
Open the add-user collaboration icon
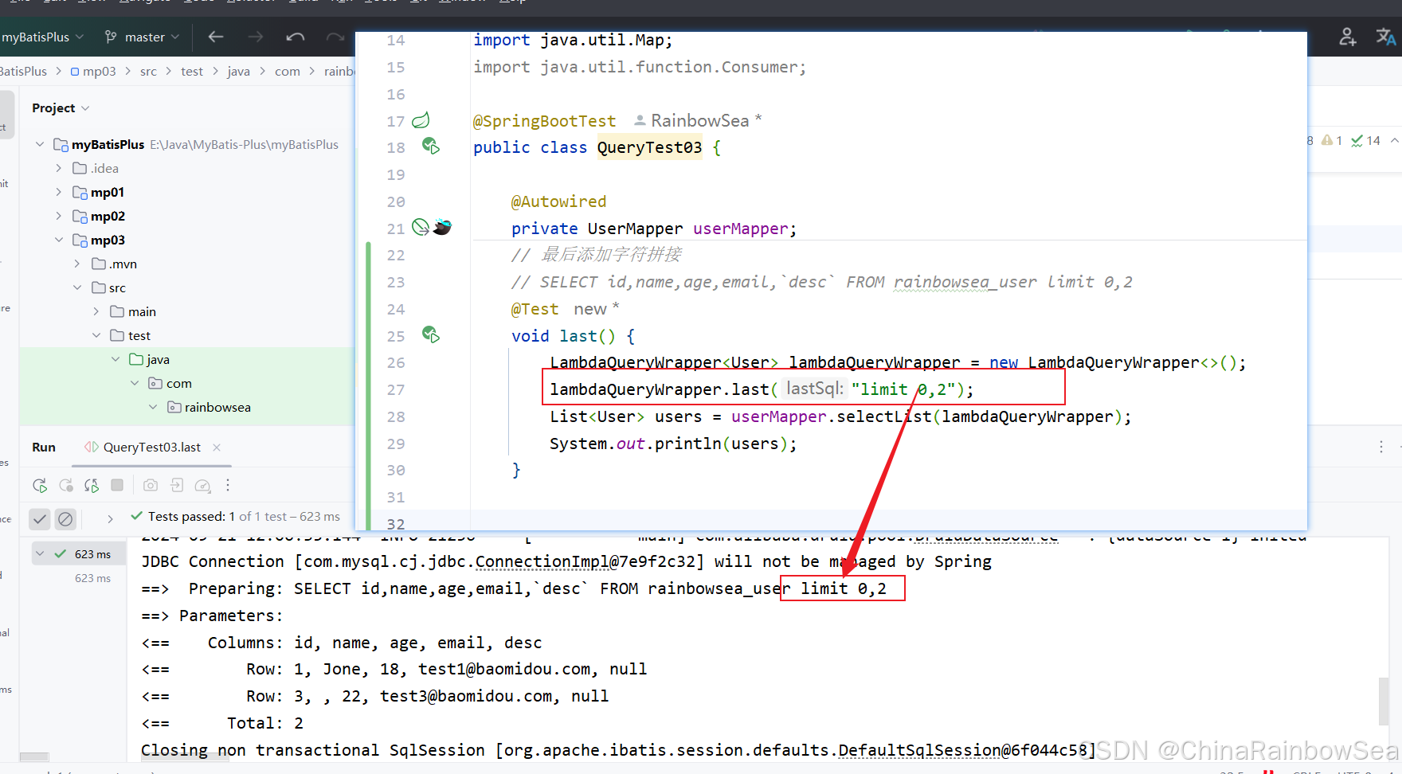pos(1348,37)
